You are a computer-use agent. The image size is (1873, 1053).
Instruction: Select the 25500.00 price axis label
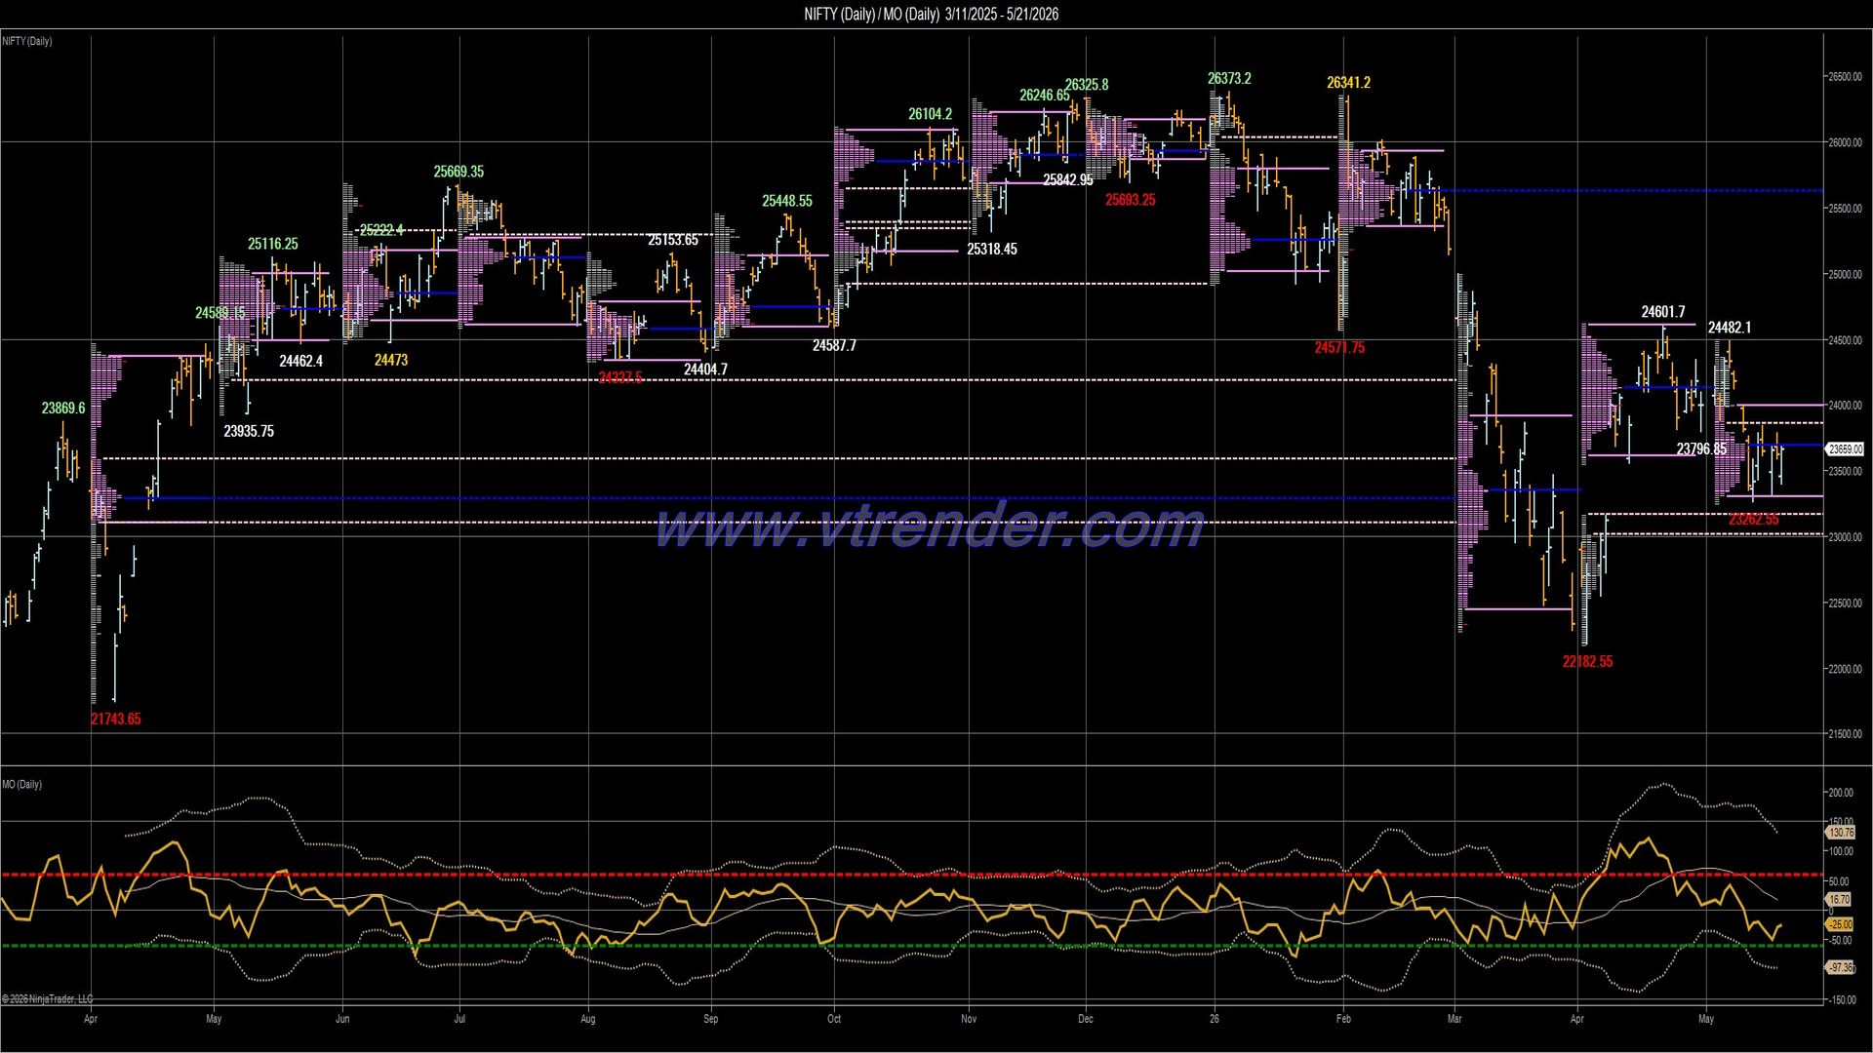pyautogui.click(x=1845, y=209)
